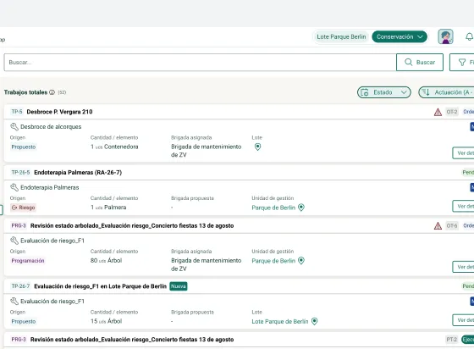Screen dimensions: 474x349
Task: Open the Conservación dropdown
Action: [x=400, y=36]
